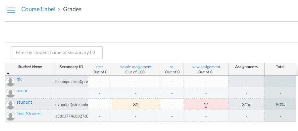Go to the Course1label breadcrumb

click(38, 9)
